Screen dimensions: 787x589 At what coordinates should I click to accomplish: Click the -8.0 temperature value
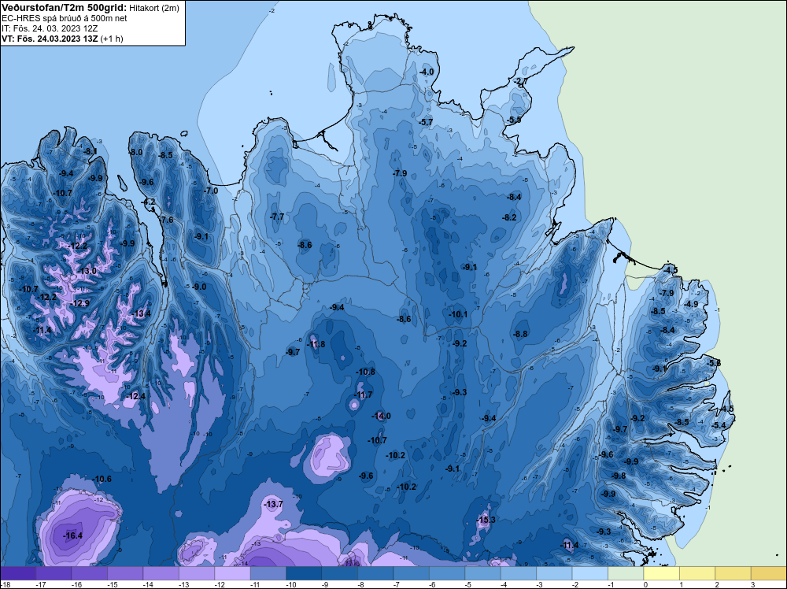point(135,152)
